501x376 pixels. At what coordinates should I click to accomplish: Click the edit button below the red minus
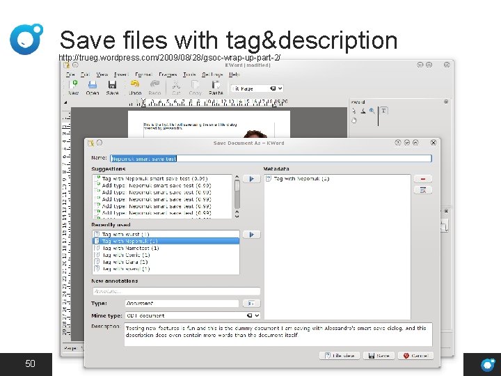click(x=423, y=190)
